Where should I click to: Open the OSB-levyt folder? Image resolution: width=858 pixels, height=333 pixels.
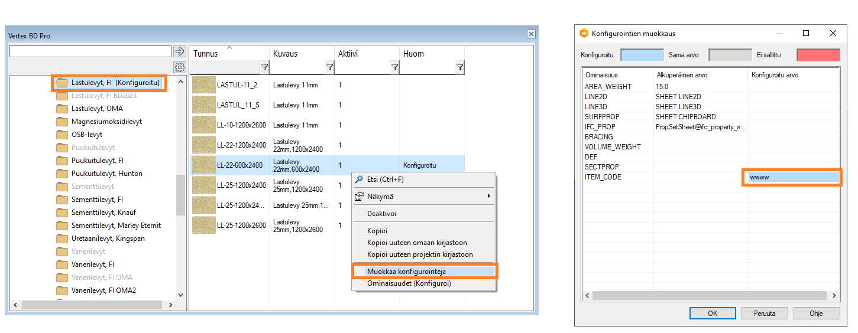coord(87,135)
